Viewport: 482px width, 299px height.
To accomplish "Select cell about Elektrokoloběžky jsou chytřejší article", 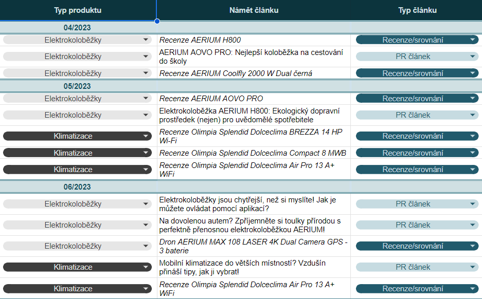I will coord(254,204).
